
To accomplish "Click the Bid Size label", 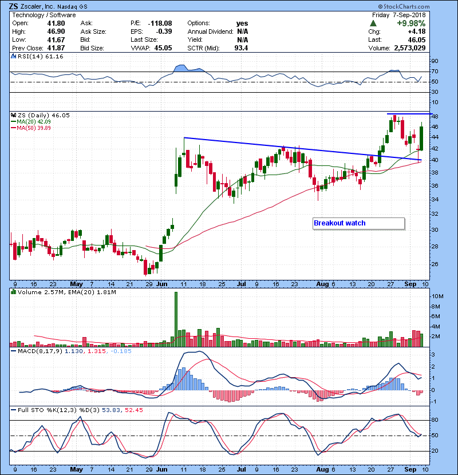I will click(92, 48).
